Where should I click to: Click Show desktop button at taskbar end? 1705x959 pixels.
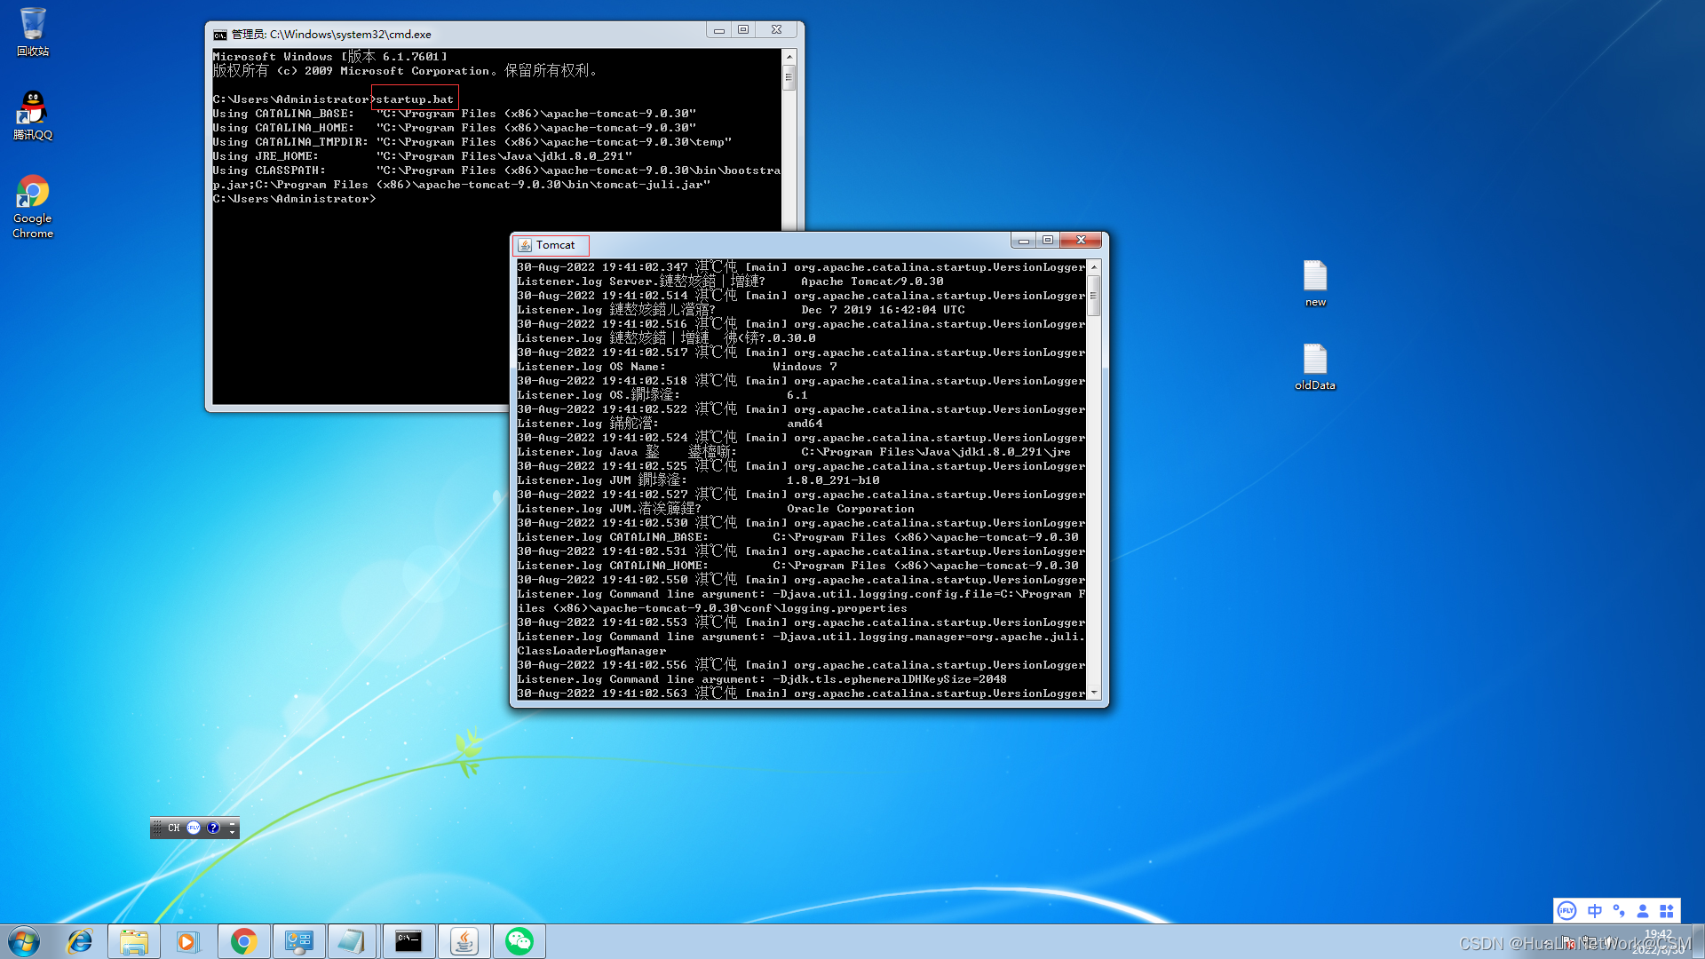point(1697,941)
